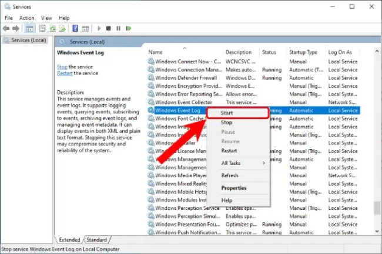
Task: Open the View menu
Action: click(46, 18)
